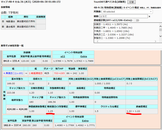162x130 pixels.
Task: Click cap value 180
Action: (31, 102)
